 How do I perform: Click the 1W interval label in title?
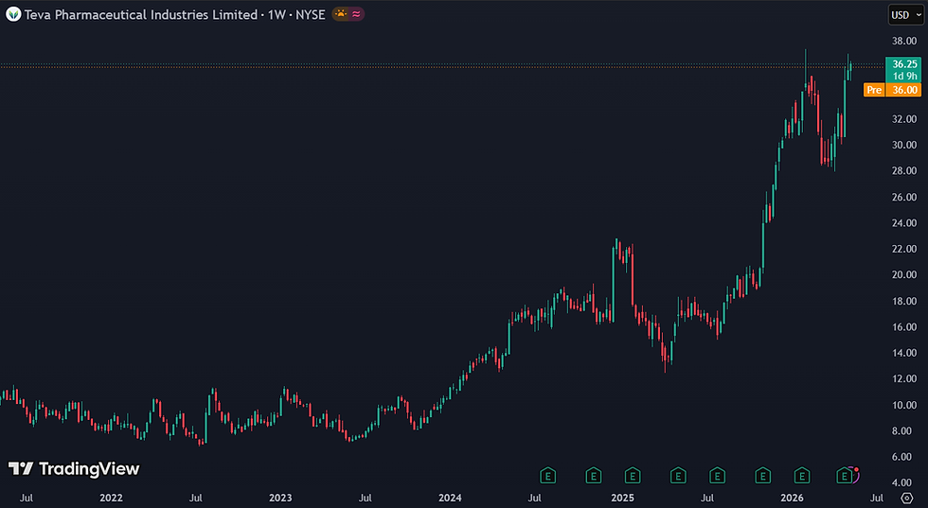pyautogui.click(x=277, y=15)
